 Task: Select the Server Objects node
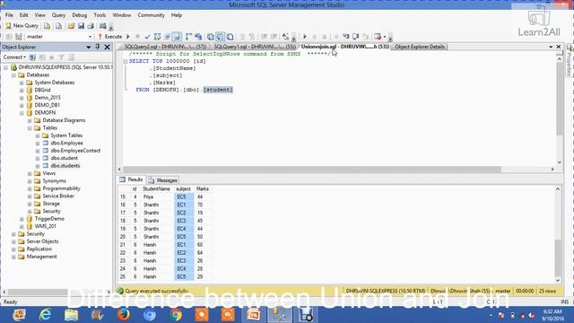42,241
